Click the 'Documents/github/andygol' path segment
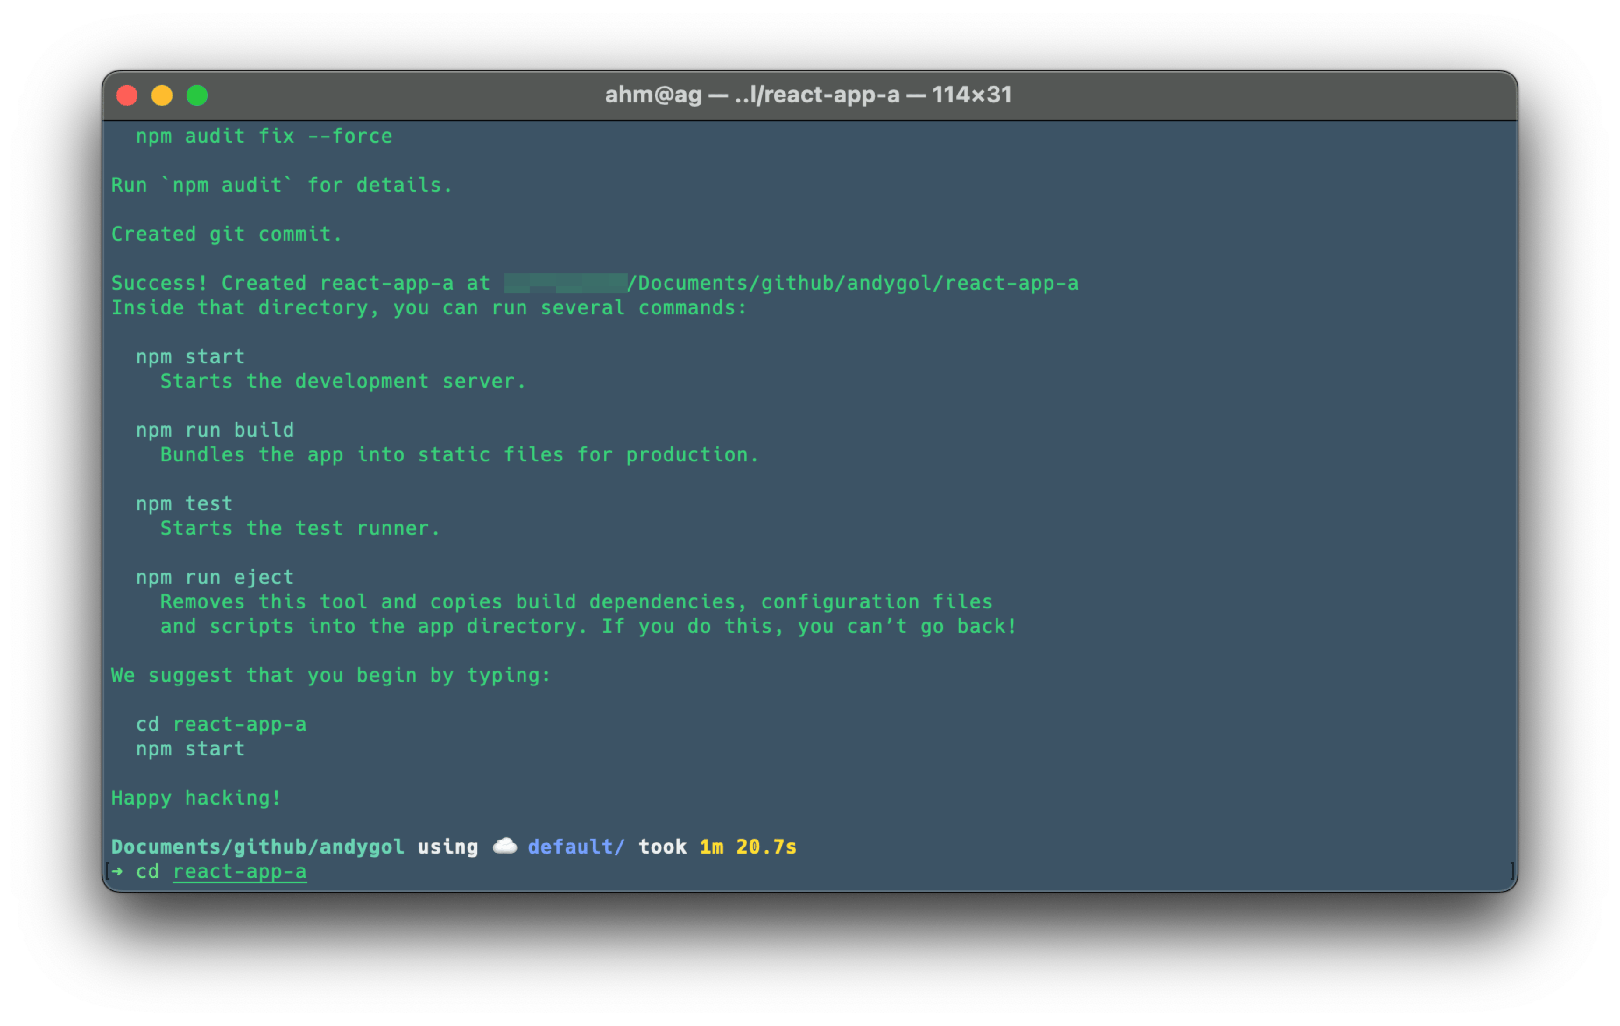Viewport: 1620px width, 1026px height. click(257, 847)
